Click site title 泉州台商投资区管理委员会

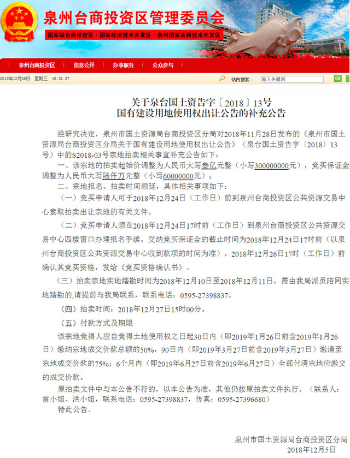tap(134, 18)
